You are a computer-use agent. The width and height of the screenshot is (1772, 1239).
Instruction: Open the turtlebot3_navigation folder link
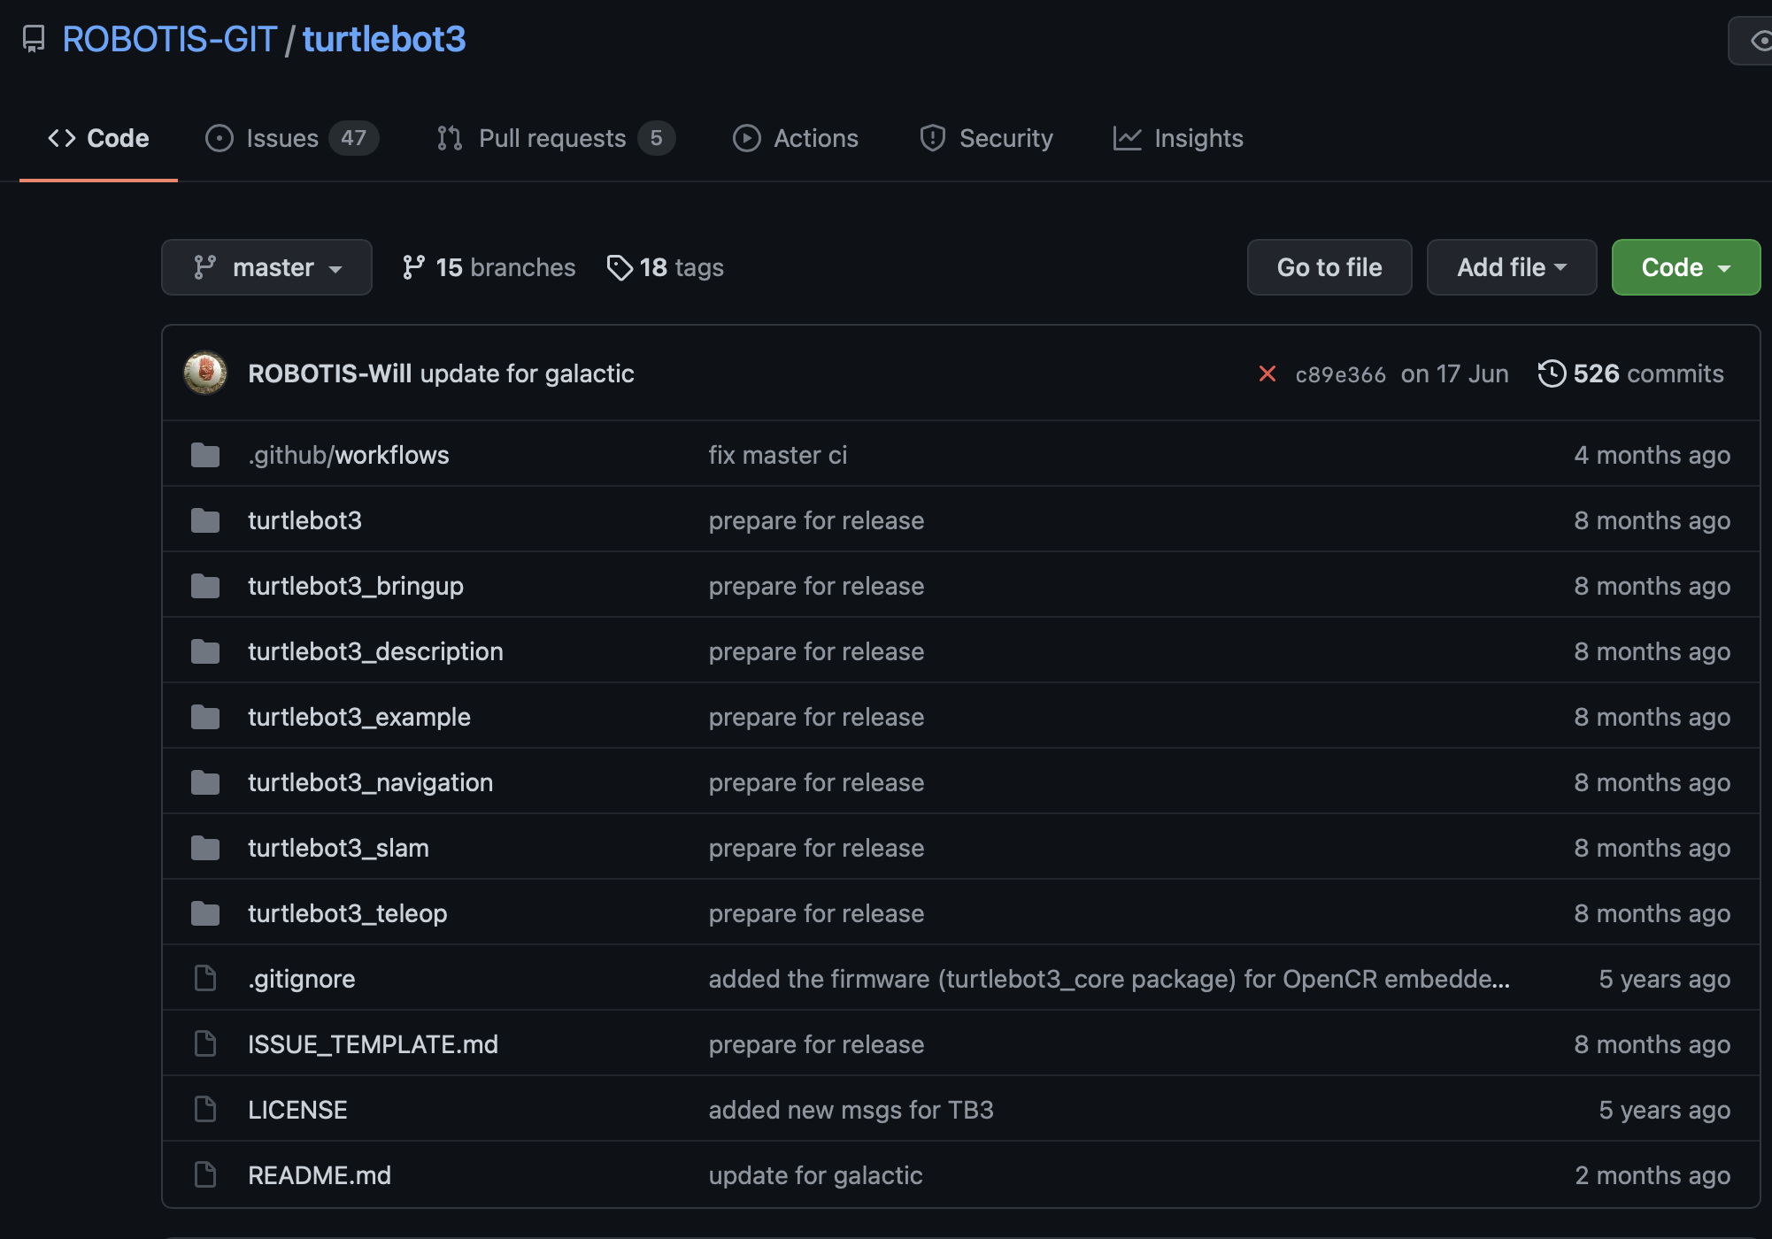click(370, 782)
